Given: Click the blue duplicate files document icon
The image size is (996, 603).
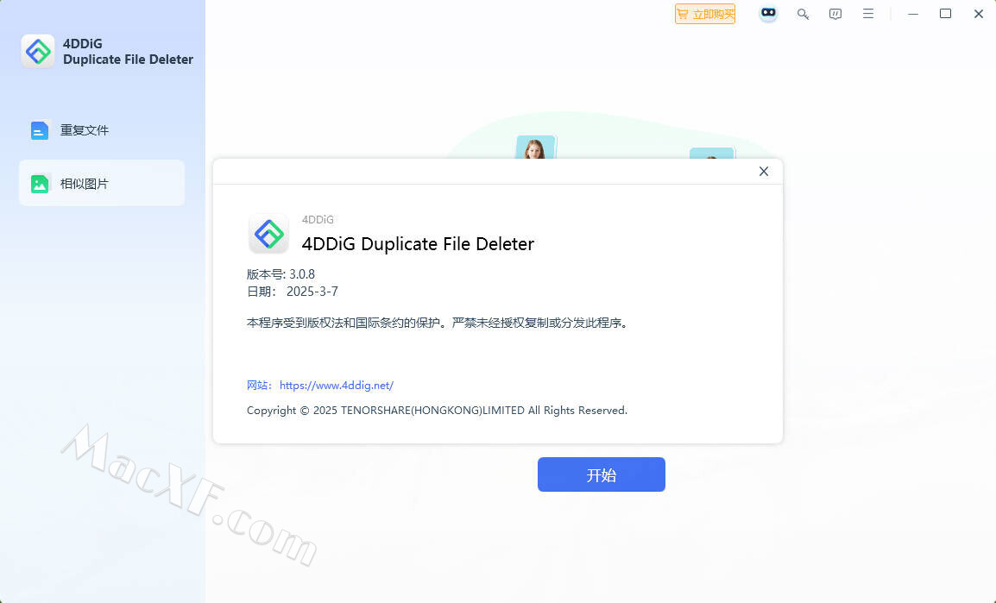Looking at the screenshot, I should (x=40, y=130).
